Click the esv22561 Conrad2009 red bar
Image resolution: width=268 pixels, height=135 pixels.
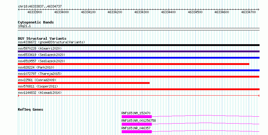(x=84, y=83)
